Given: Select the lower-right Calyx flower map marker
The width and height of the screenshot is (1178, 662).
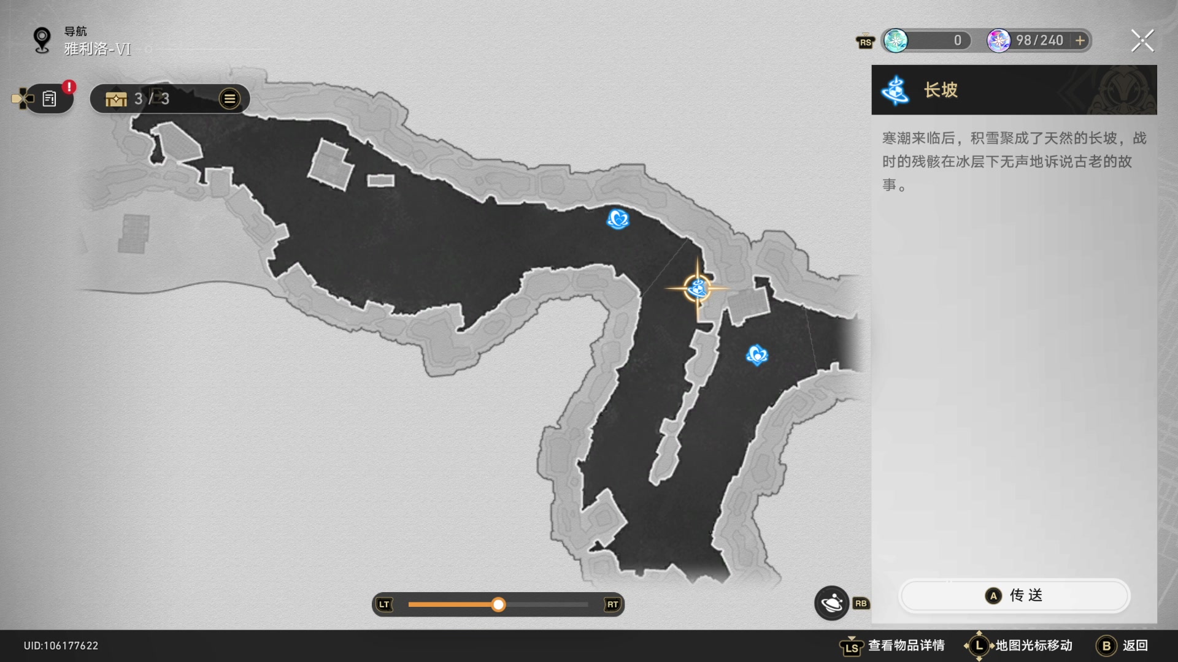Looking at the screenshot, I should 756,355.
